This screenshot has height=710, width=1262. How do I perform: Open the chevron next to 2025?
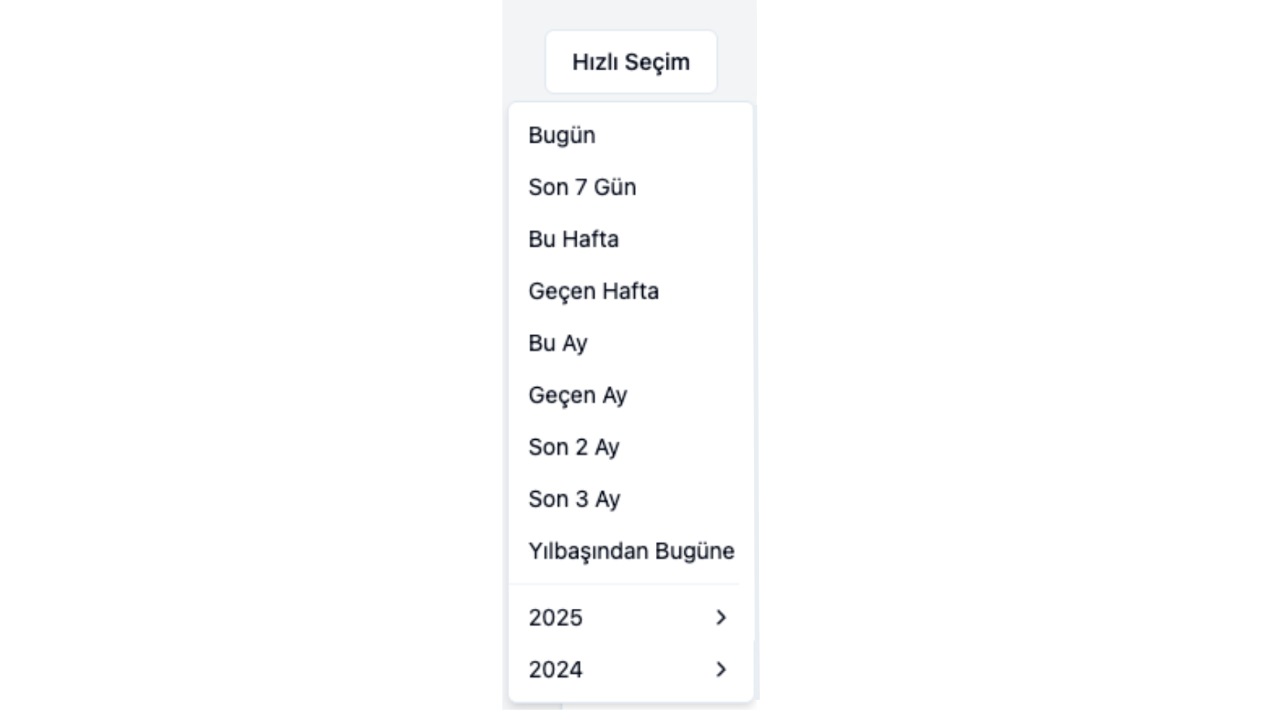pyautogui.click(x=721, y=617)
